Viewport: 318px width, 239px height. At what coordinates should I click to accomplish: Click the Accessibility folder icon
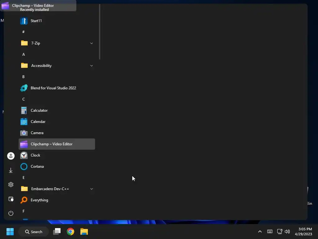click(x=24, y=65)
